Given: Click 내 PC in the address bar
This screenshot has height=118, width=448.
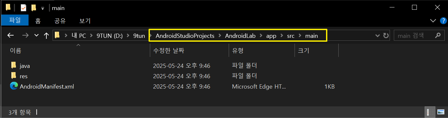Looking at the screenshot, I should (79, 36).
